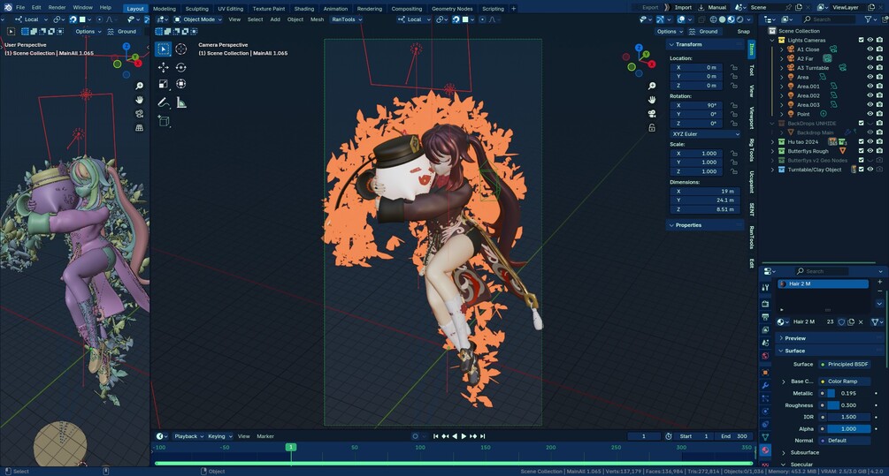Click the fake user shield icon for Hair 2 M
The width and height of the screenshot is (889, 476).
(x=841, y=322)
